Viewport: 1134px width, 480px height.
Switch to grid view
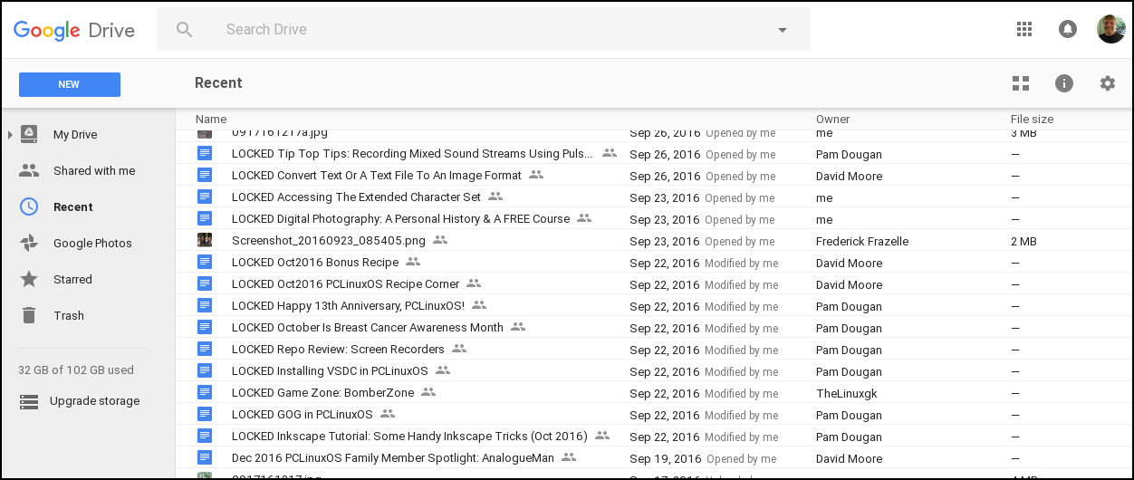(1021, 83)
